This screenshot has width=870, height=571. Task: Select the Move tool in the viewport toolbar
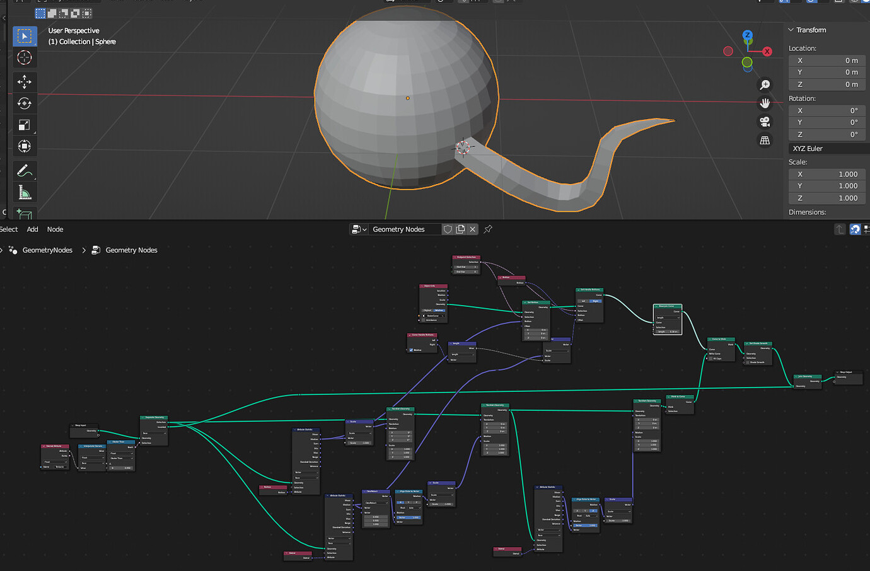(x=25, y=82)
